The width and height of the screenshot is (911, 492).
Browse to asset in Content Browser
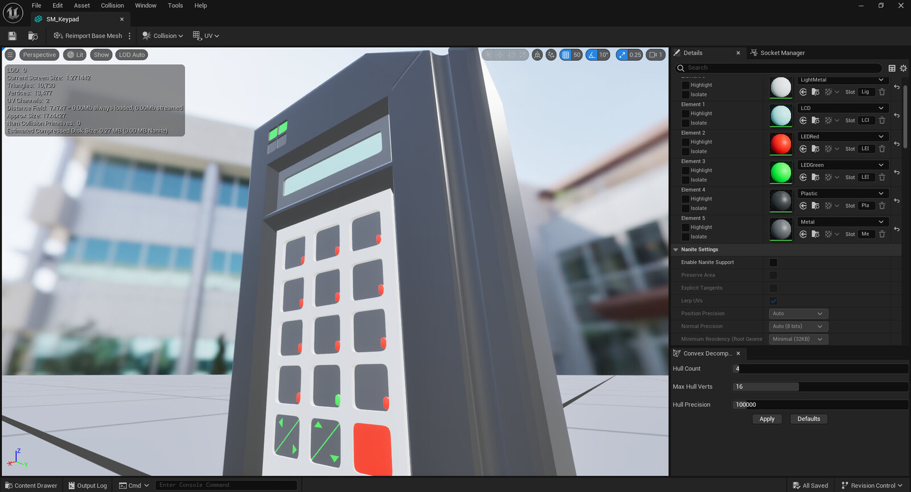[x=33, y=36]
